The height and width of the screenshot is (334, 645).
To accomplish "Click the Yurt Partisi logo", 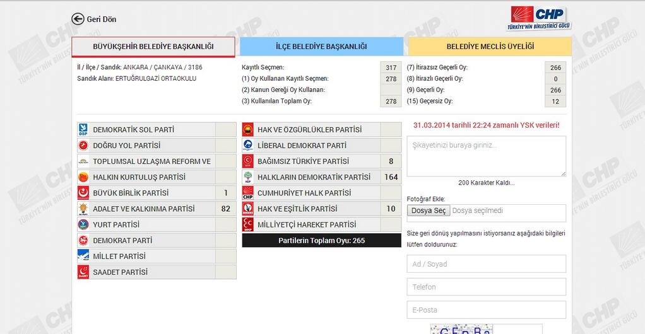I will (x=83, y=224).
